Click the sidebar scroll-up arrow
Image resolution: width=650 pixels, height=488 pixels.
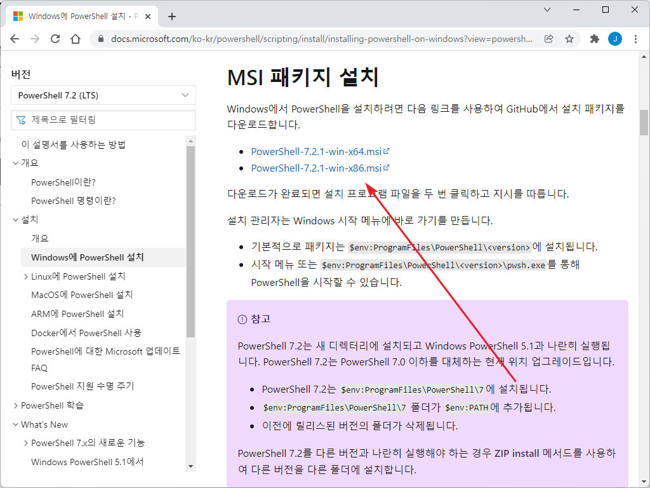pos(190,142)
